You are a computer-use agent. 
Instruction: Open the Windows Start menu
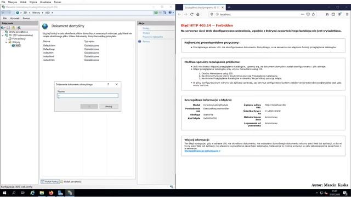4,193
